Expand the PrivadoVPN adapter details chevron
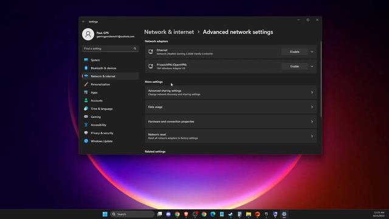This screenshot has width=389, height=219. tap(312, 66)
